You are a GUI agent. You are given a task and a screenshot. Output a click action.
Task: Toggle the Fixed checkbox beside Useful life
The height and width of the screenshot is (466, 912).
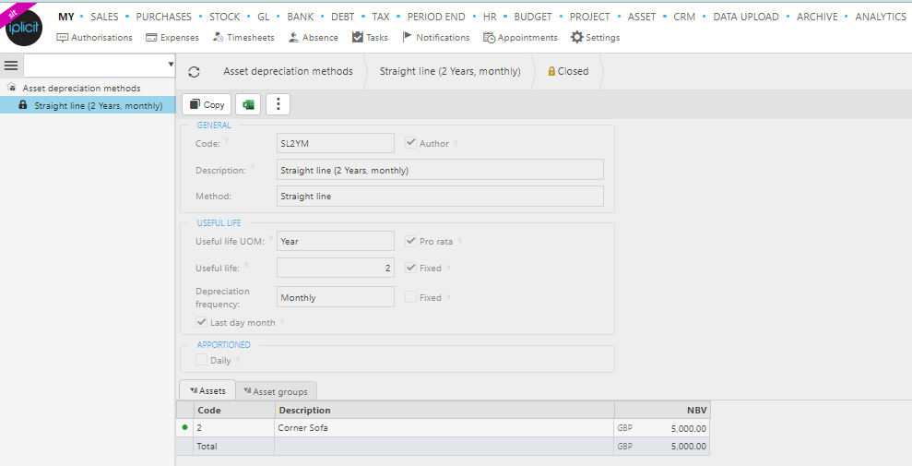click(410, 268)
